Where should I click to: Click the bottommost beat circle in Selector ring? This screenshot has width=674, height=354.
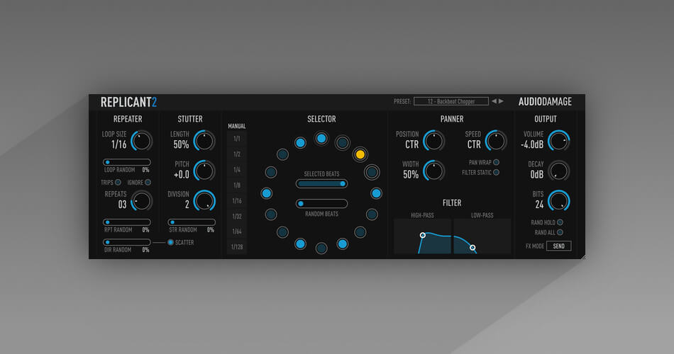tap(321, 248)
